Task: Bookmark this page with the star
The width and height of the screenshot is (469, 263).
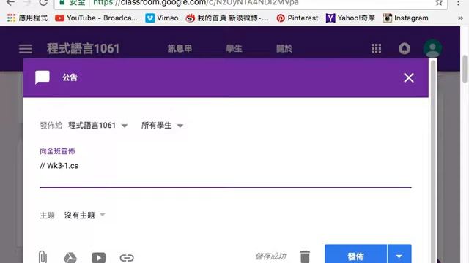Action: click(x=439, y=3)
